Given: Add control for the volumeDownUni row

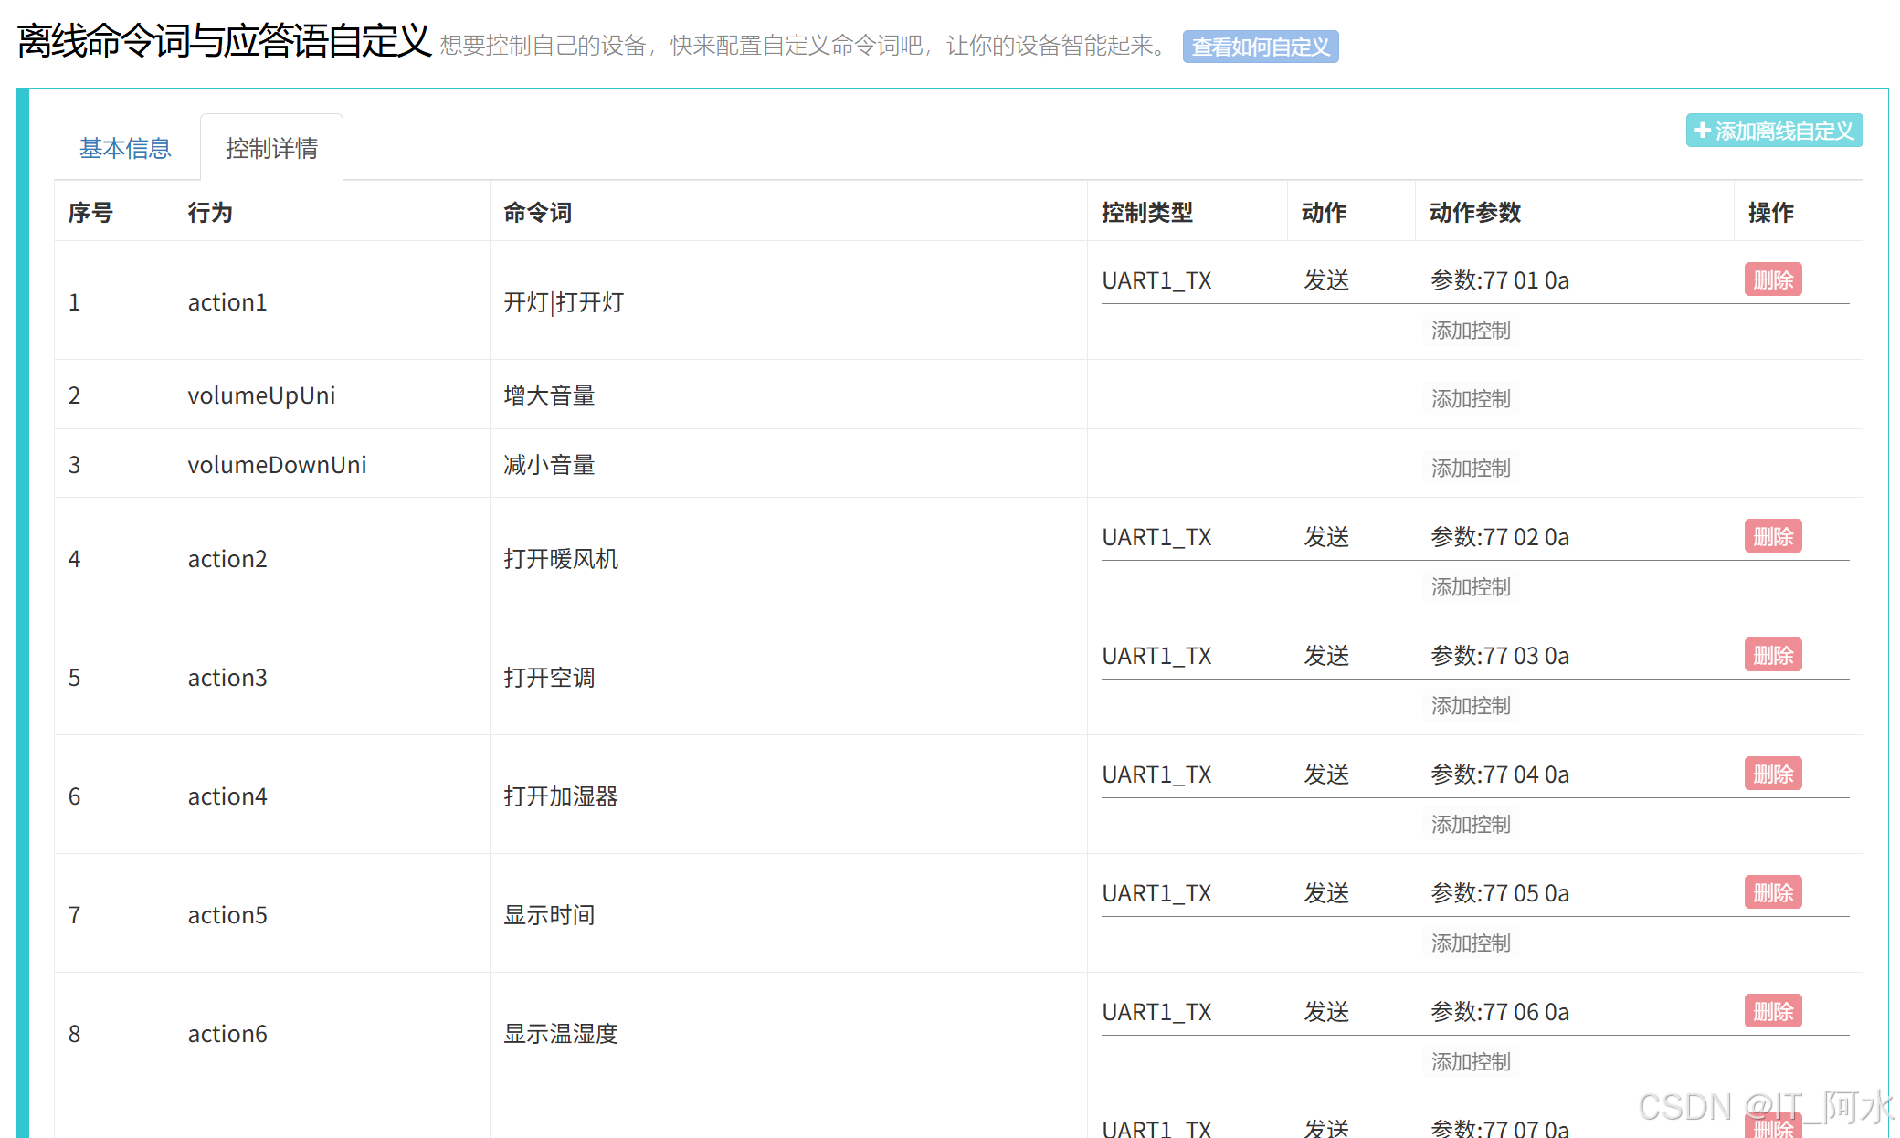Looking at the screenshot, I should 1470,468.
